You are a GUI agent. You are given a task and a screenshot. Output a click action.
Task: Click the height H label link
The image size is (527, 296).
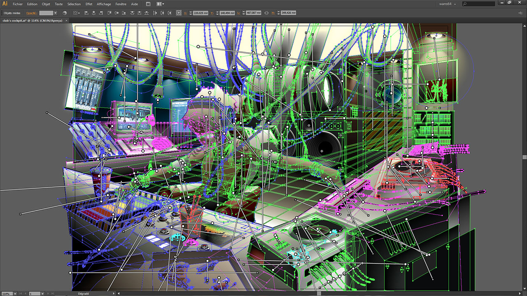(273, 13)
